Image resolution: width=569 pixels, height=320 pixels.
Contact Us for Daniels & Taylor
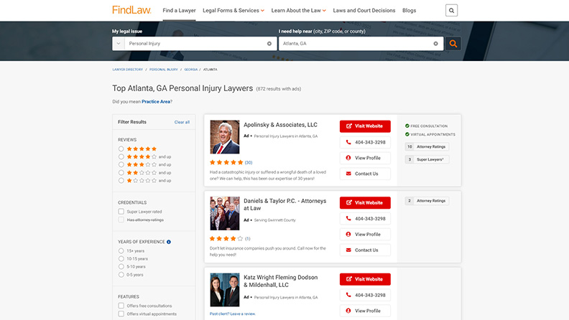(365, 250)
